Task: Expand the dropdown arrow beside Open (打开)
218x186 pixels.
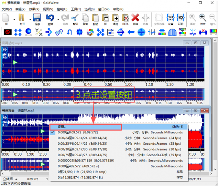Action: (30, 19)
